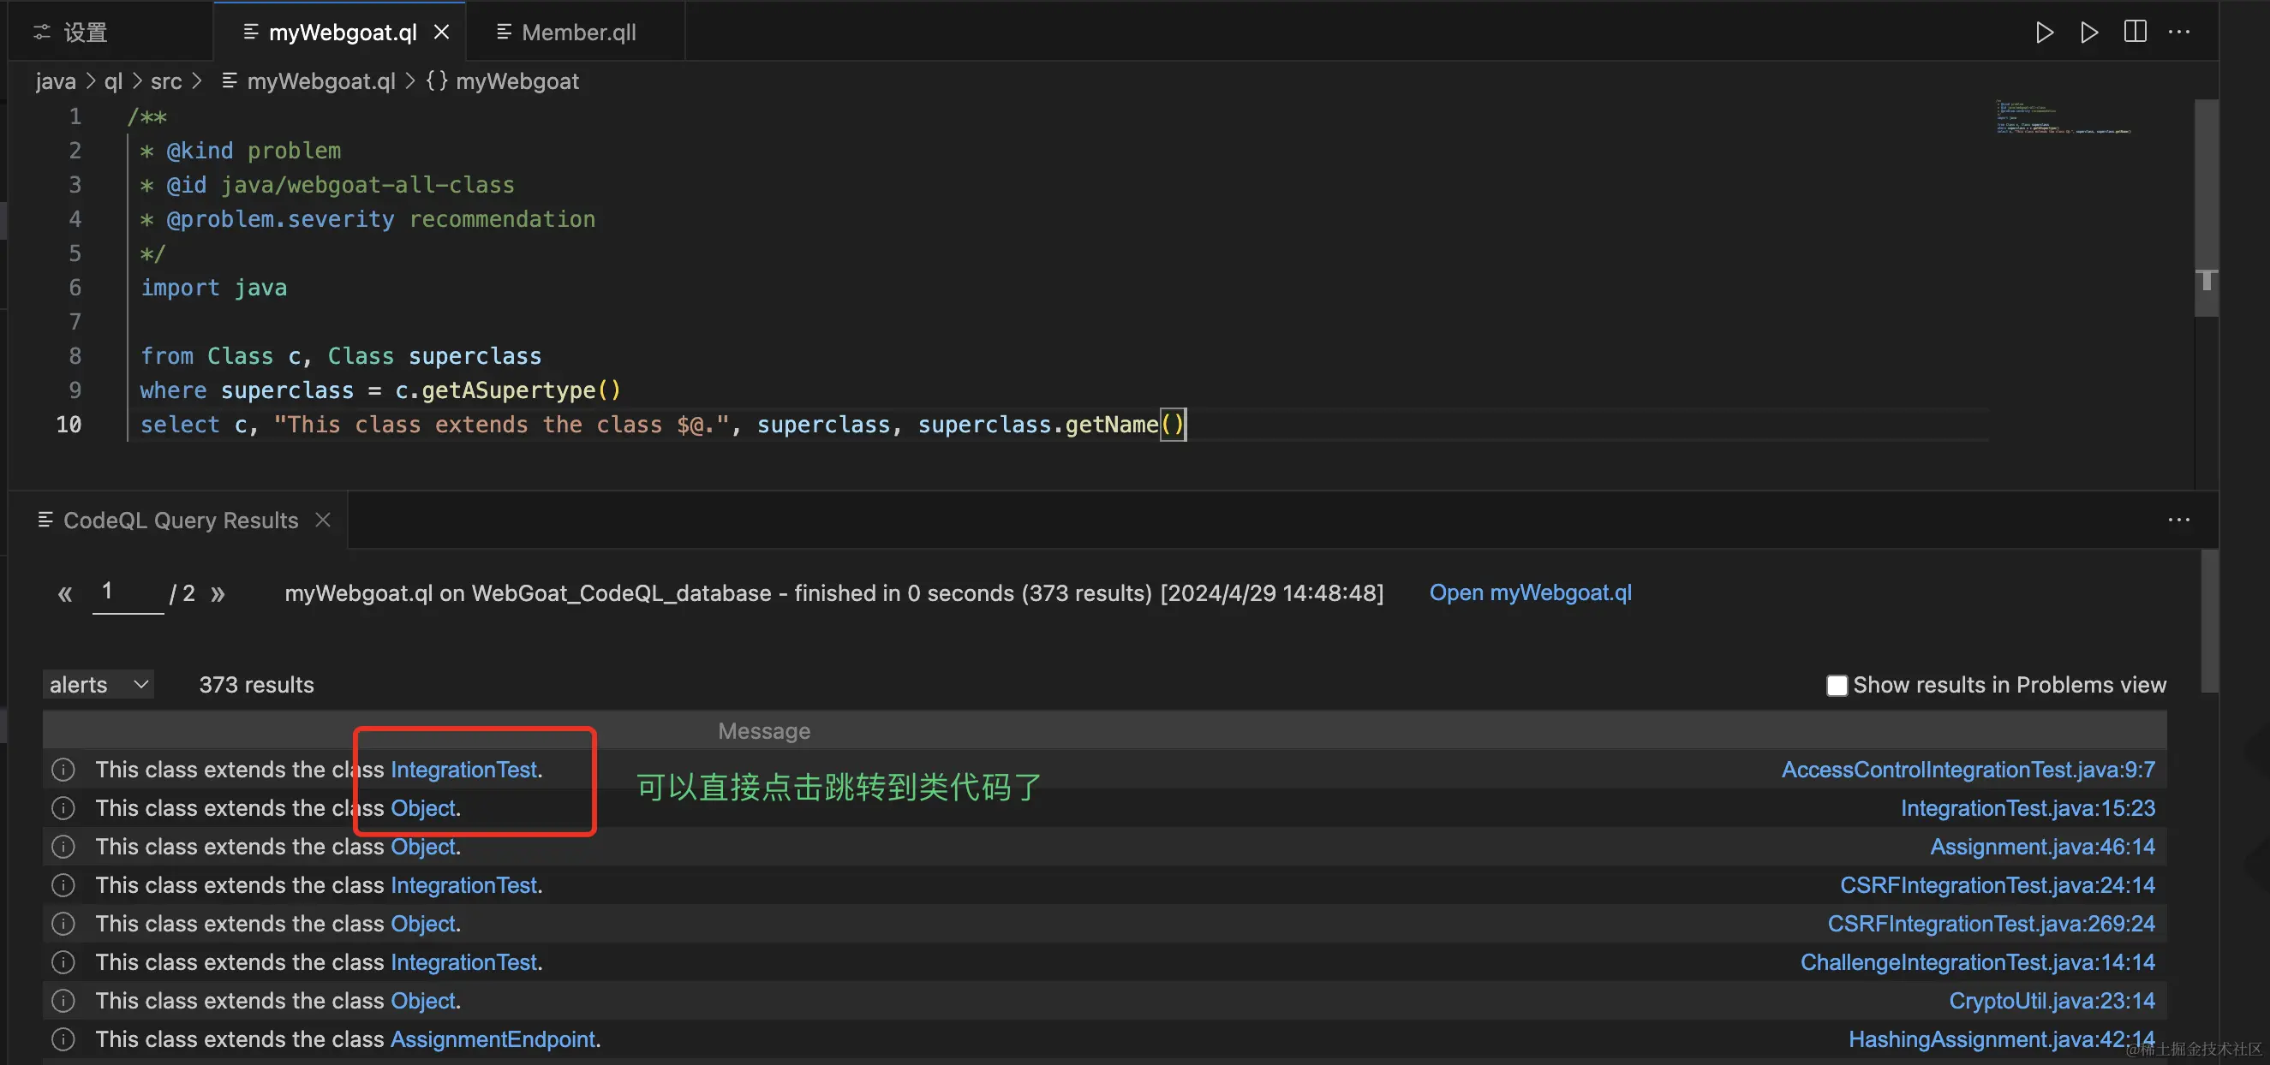Click the settings tab slider icon
2270x1065 pixels.
click(41, 33)
